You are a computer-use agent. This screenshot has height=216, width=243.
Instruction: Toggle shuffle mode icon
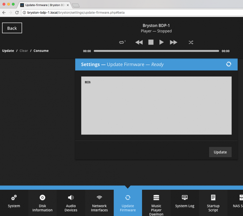pos(191,42)
